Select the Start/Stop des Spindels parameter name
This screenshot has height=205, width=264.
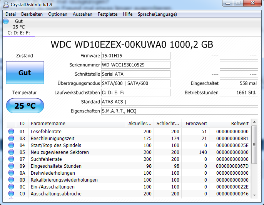pyautogui.click(x=56, y=145)
